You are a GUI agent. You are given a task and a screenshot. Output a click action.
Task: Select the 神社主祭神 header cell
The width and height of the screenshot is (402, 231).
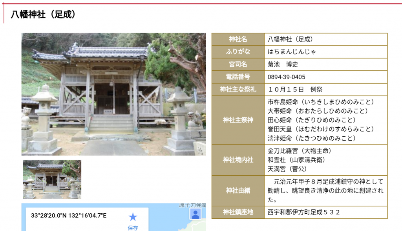(238, 120)
